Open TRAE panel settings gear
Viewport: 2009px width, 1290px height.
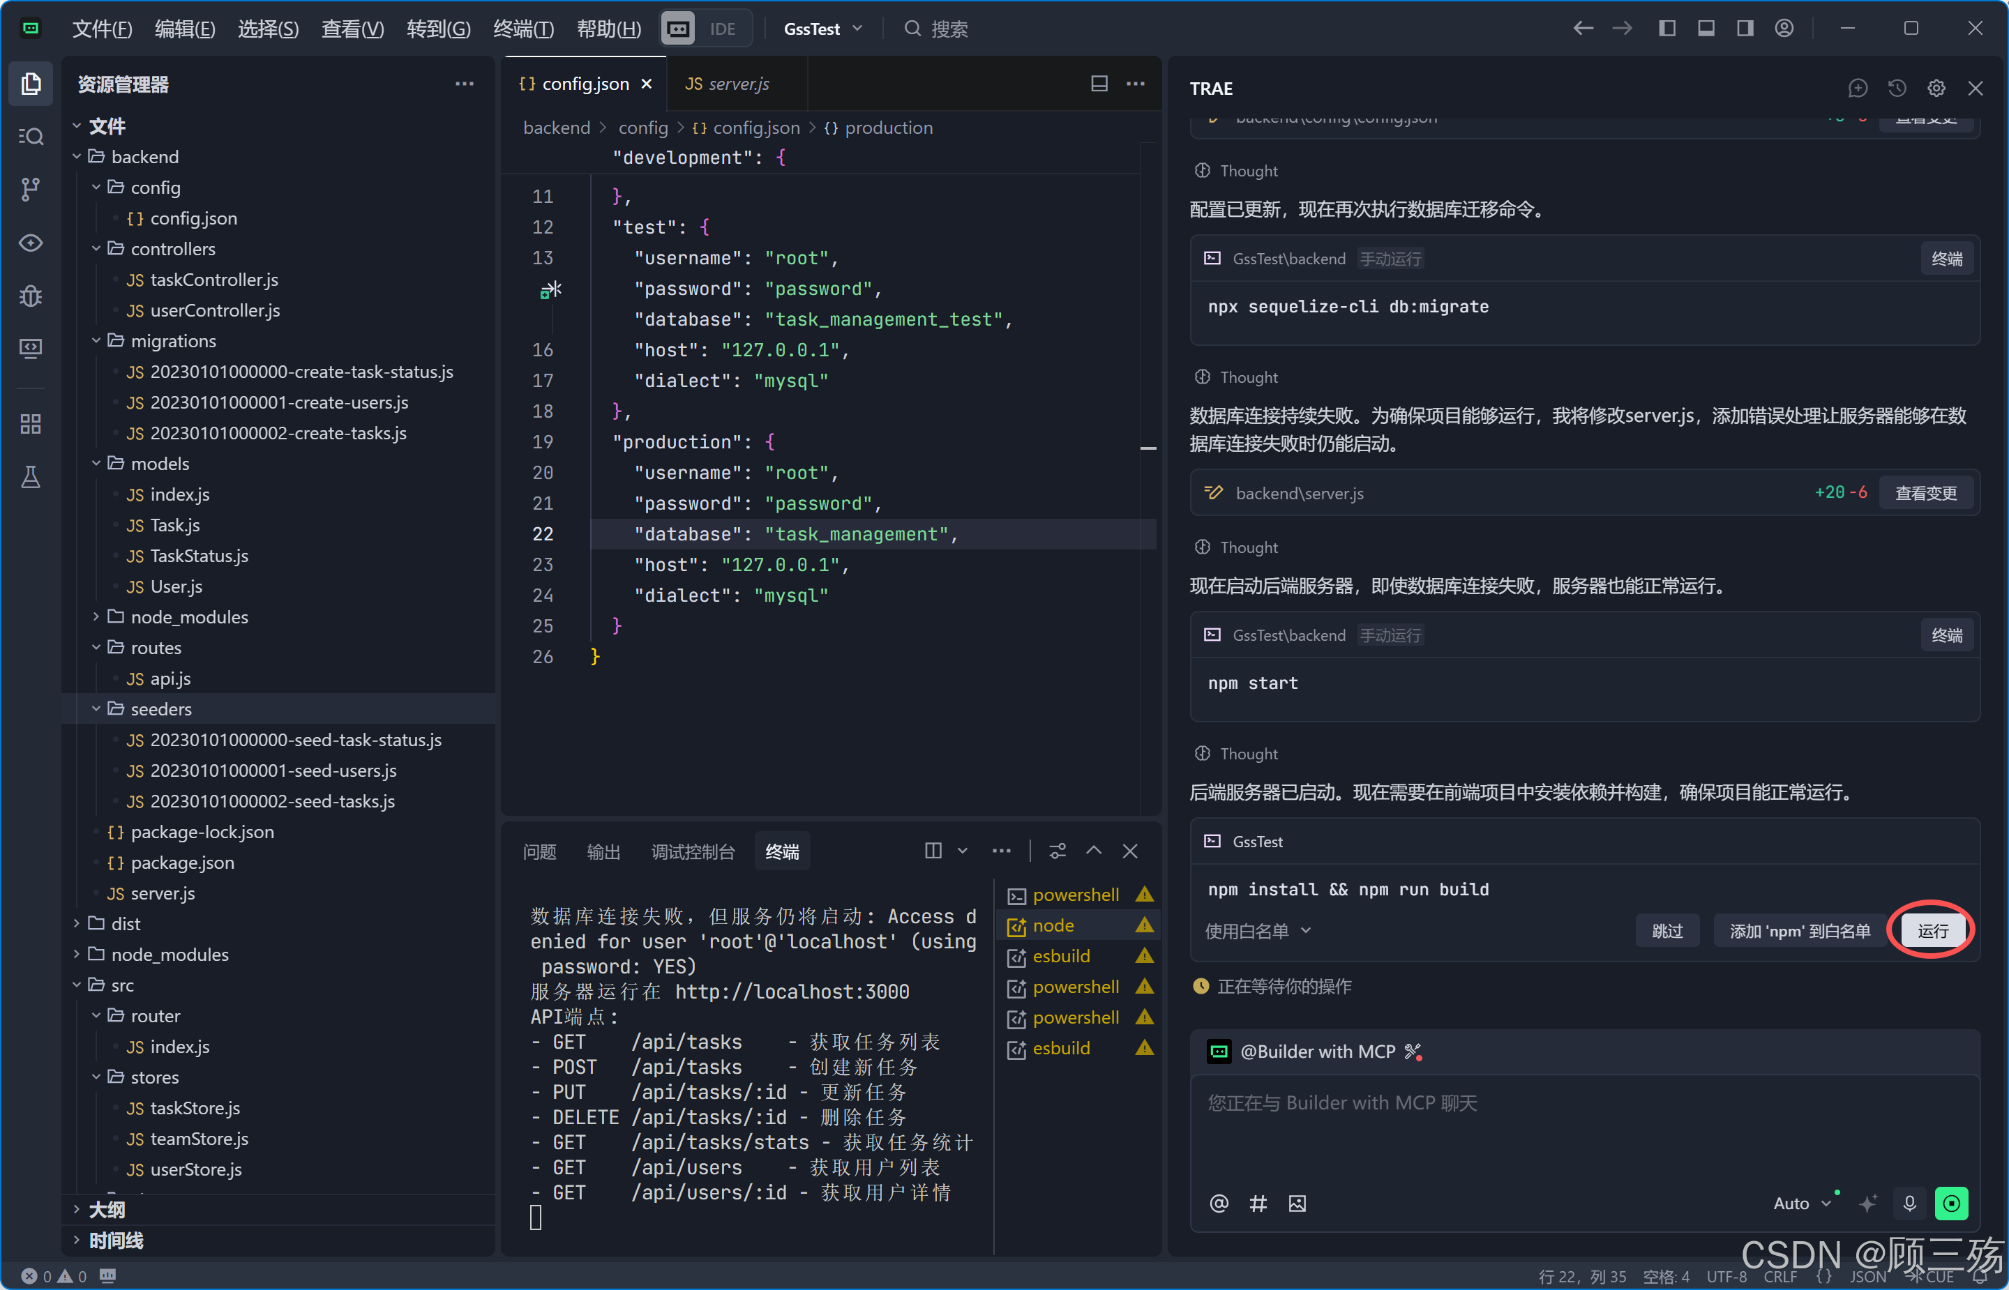[1936, 88]
